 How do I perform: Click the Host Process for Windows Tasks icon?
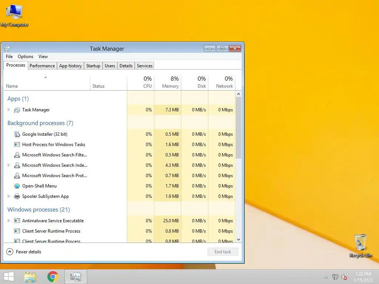(17, 145)
